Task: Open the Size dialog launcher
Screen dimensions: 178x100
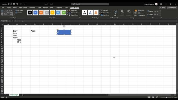Action: pos(161,18)
